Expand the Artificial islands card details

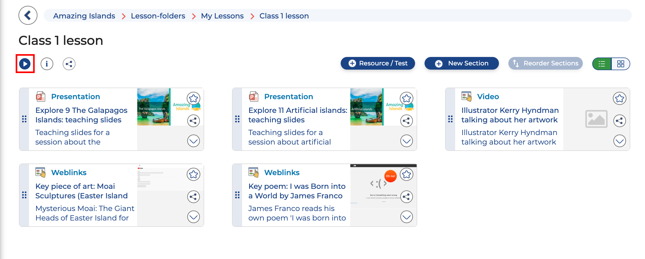pos(406,141)
